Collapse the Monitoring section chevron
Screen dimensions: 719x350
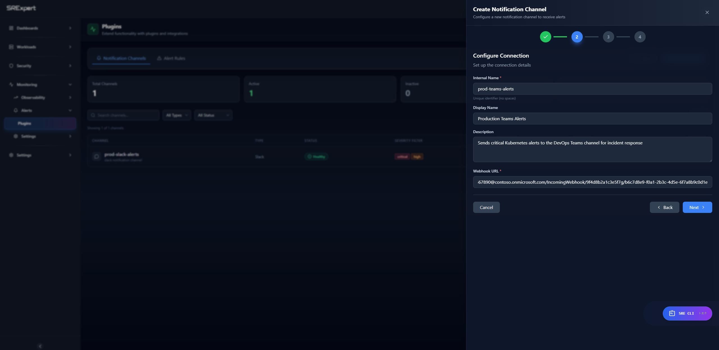click(70, 84)
